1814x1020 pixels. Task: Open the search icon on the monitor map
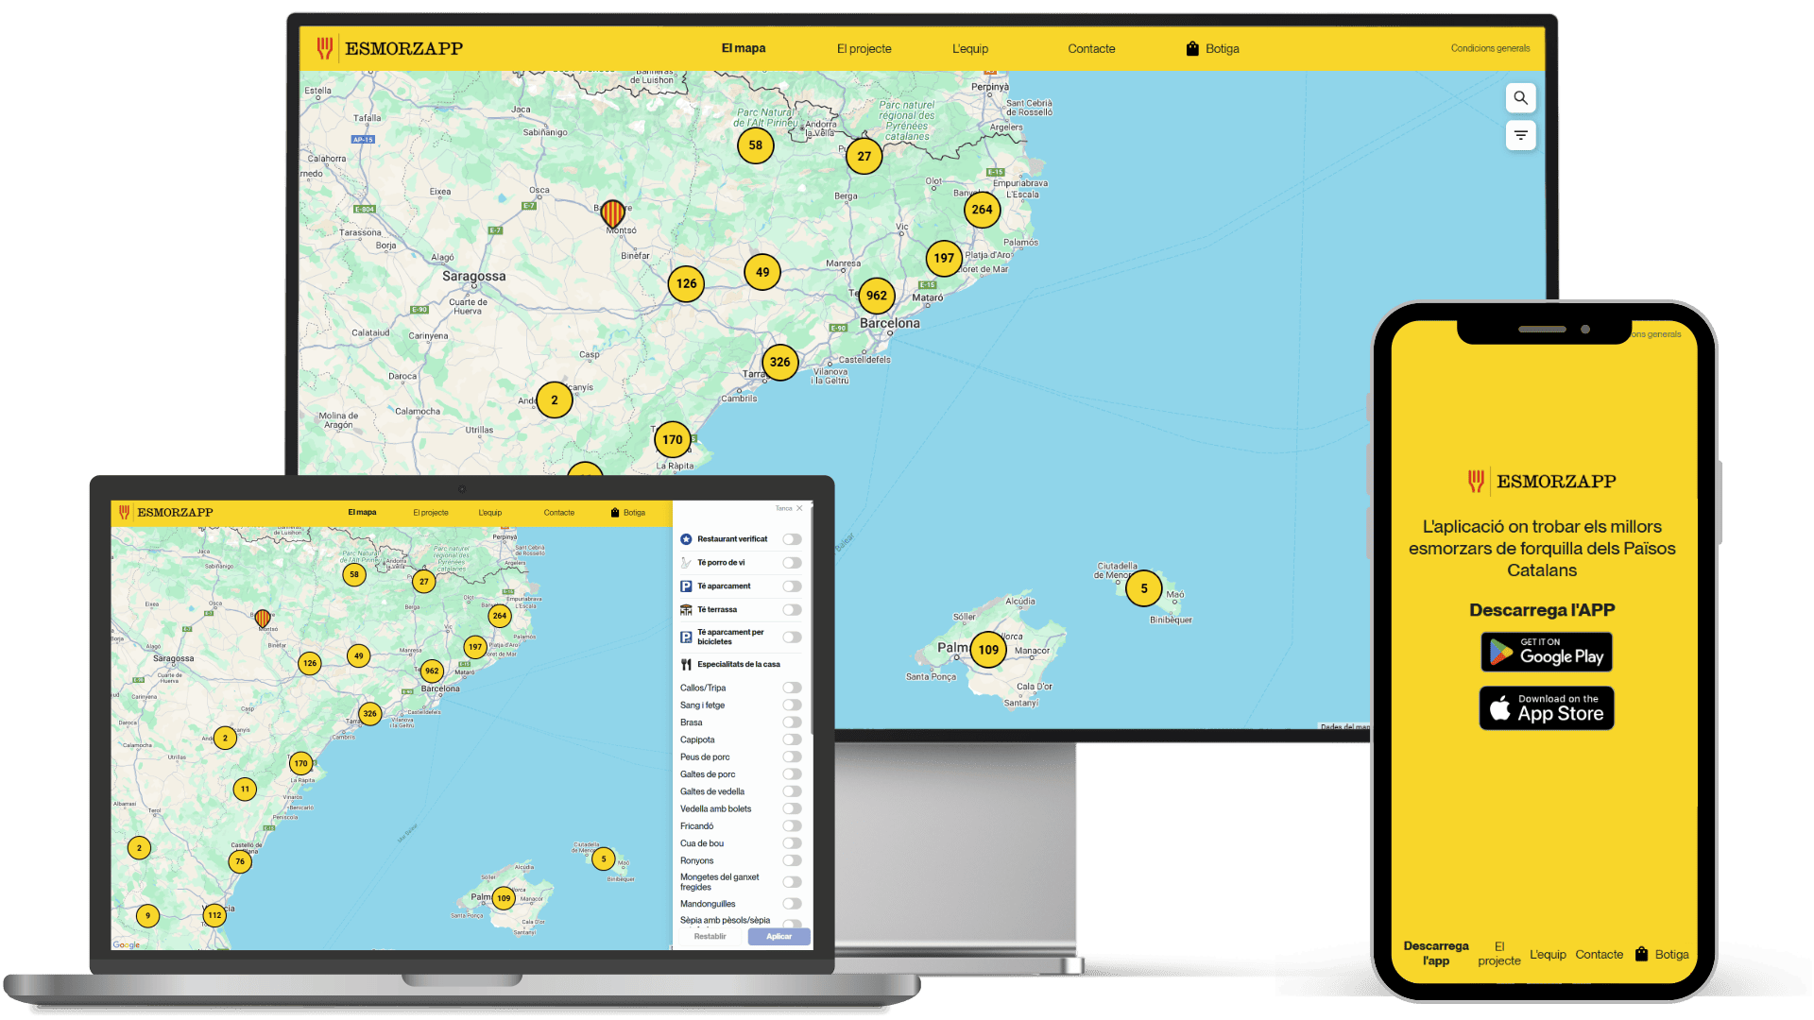(x=1520, y=97)
